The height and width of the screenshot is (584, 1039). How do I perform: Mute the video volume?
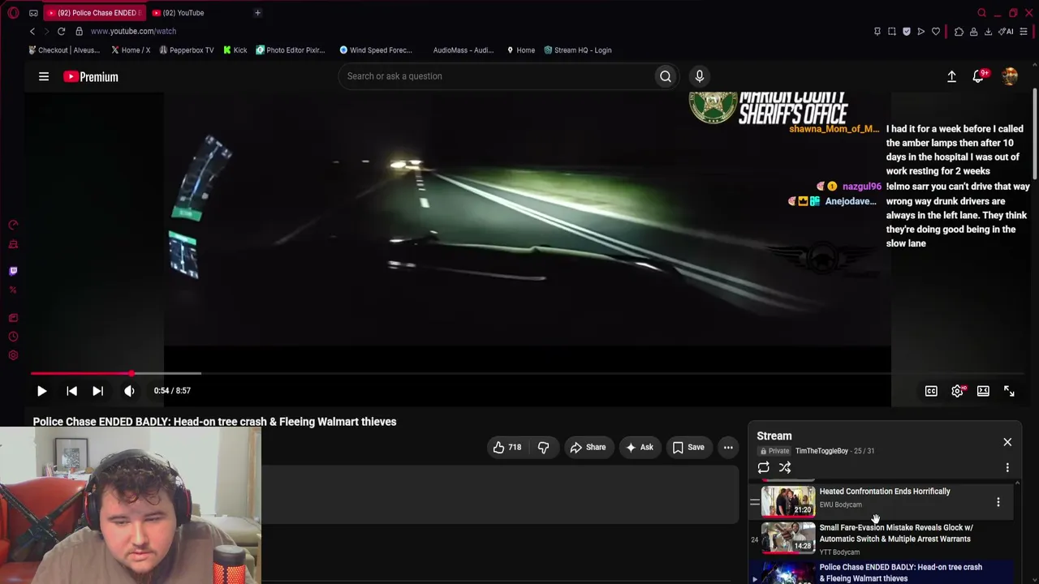[x=129, y=391]
